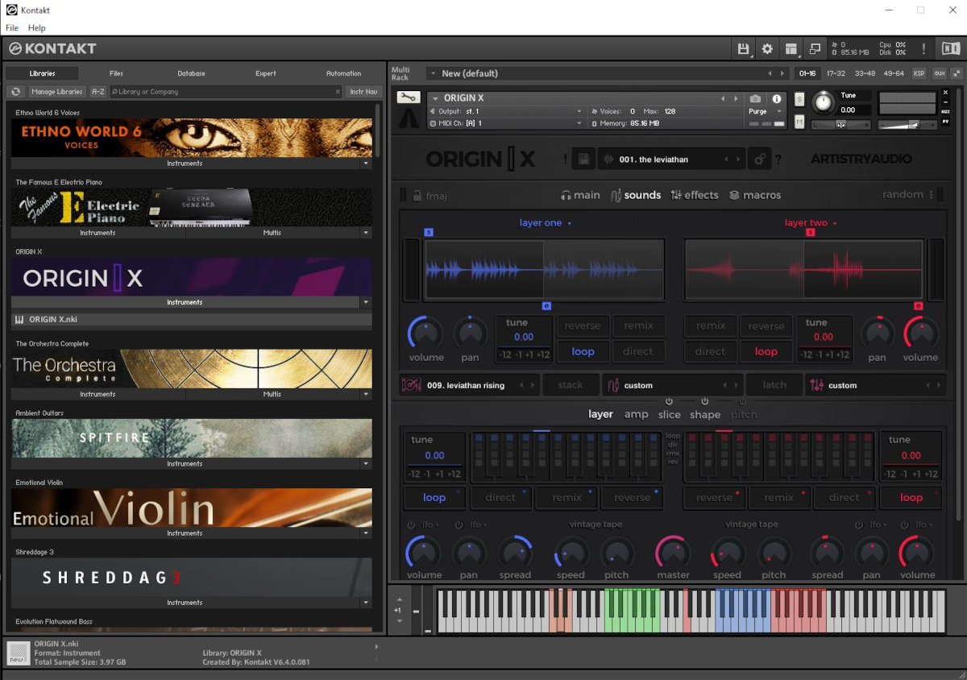Screen dimensions: 967x680
Task: Click the layer one reverse button in sounds
Action: point(583,325)
